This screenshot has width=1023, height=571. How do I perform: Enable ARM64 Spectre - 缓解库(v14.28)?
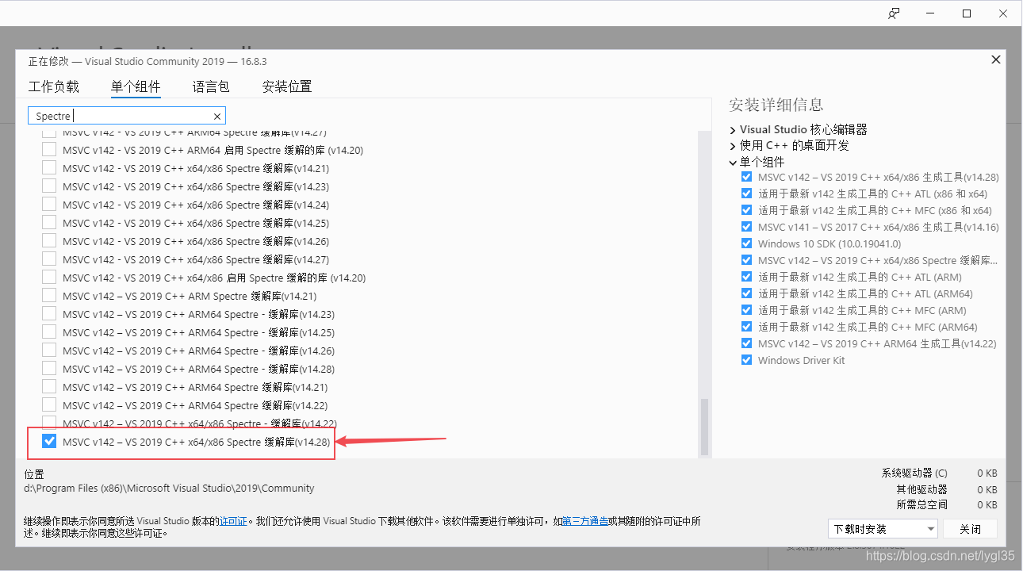(x=49, y=369)
